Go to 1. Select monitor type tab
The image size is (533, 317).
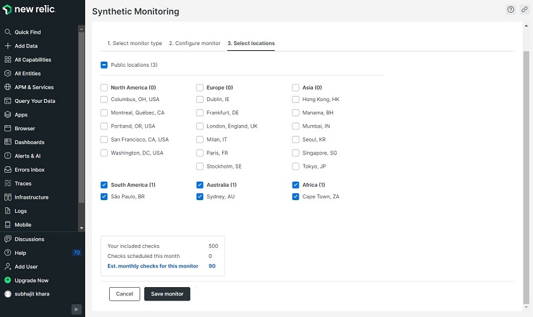135,43
